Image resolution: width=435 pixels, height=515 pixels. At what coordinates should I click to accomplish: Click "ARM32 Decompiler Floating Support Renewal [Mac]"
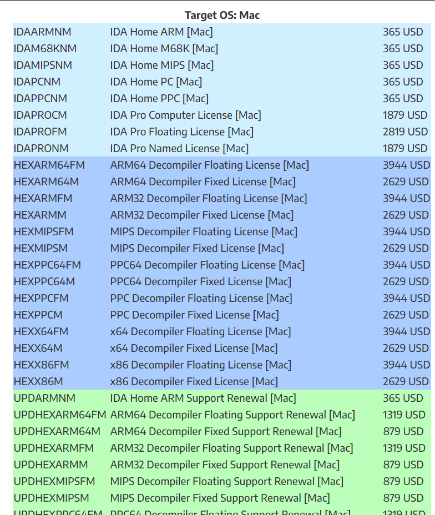232,448
